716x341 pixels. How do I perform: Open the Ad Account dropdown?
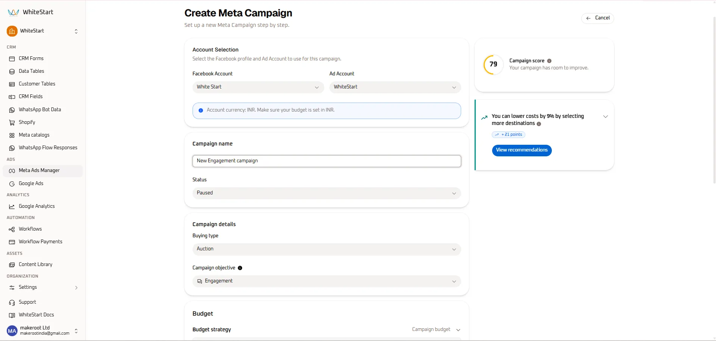pos(395,87)
